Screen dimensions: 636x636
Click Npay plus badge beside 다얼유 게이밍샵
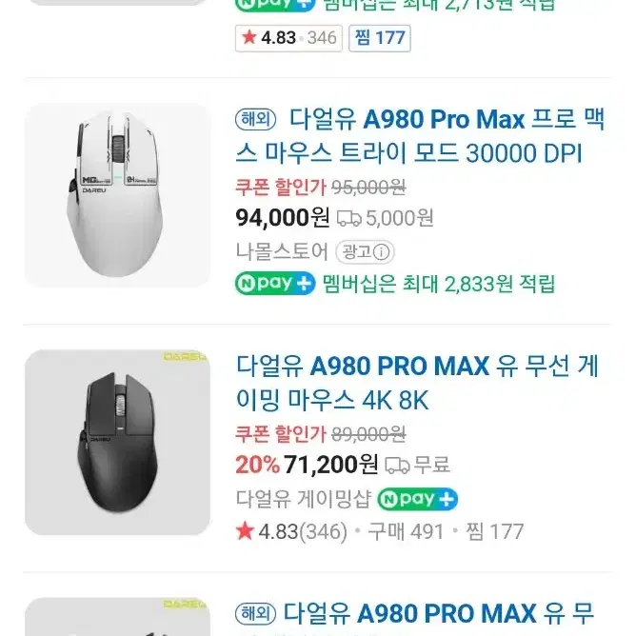coord(417,499)
